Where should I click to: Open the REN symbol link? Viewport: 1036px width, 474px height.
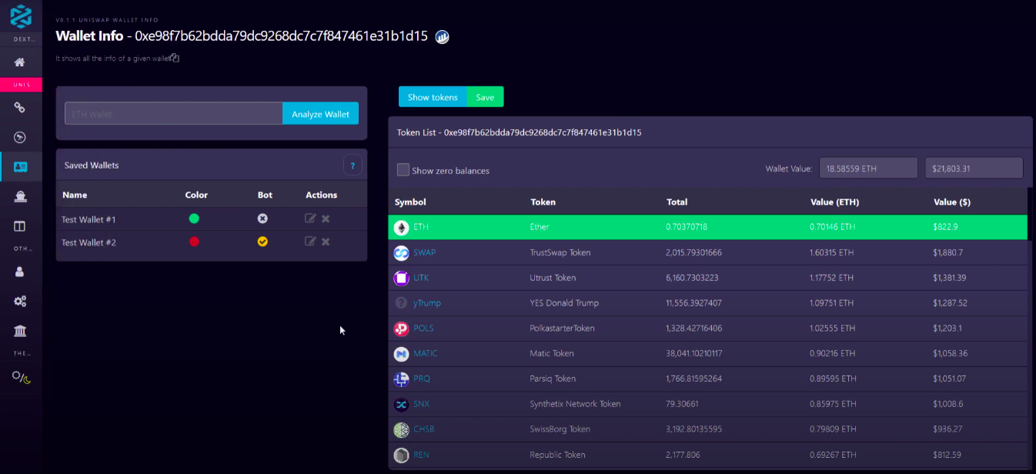(421, 455)
